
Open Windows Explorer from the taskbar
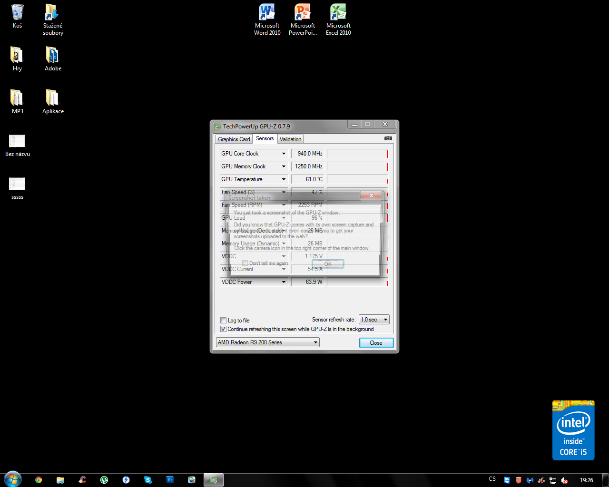(x=60, y=480)
